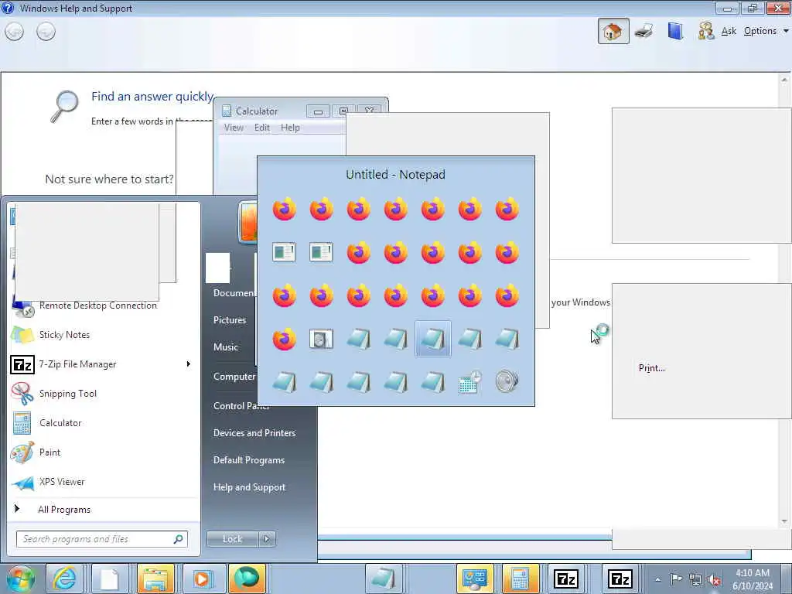Open Pictures from Start menu
The height and width of the screenshot is (594, 792).
point(230,319)
